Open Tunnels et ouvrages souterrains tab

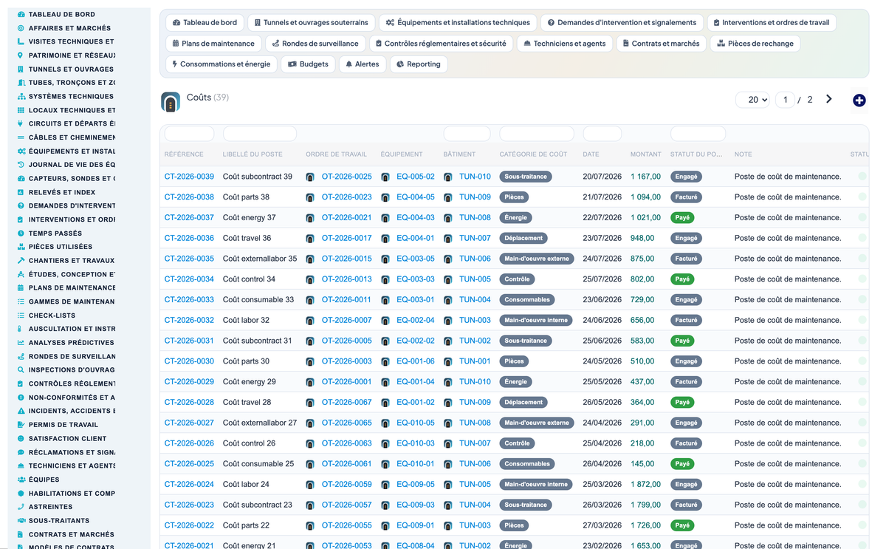311,23
